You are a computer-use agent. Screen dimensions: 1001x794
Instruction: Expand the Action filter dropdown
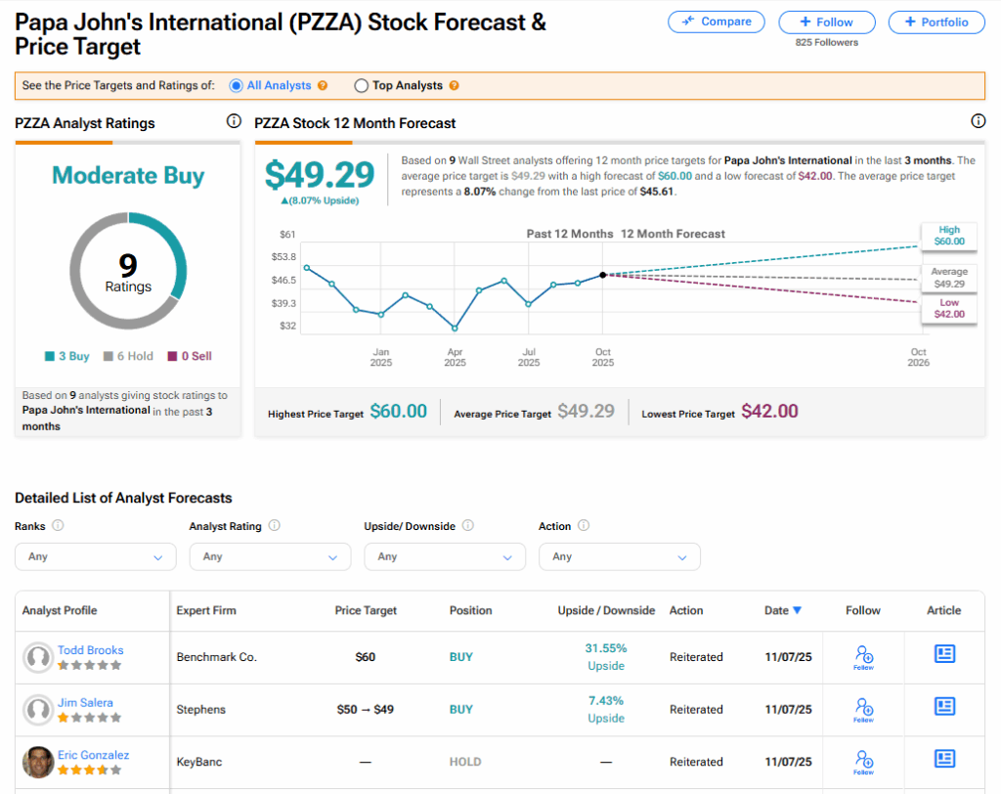tap(619, 556)
